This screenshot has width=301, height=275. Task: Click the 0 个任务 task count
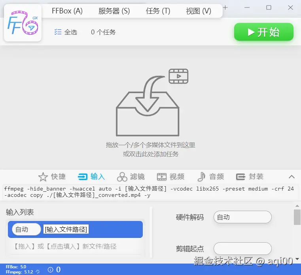pos(103,32)
